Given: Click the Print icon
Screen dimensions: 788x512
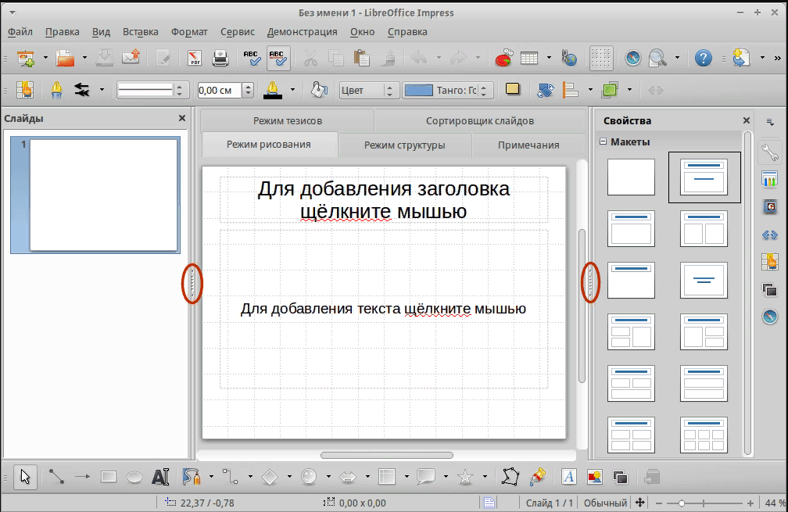Looking at the screenshot, I should coord(220,58).
